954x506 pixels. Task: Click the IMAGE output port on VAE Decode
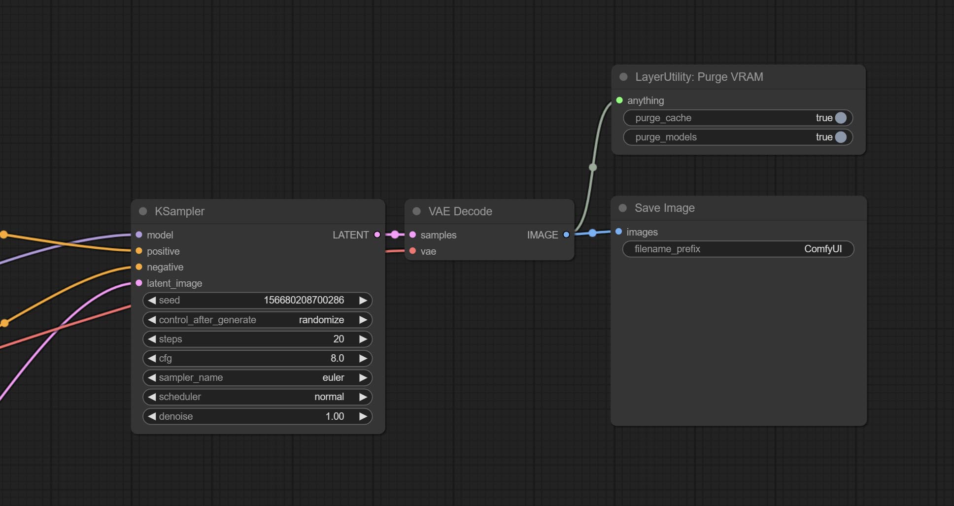click(566, 235)
